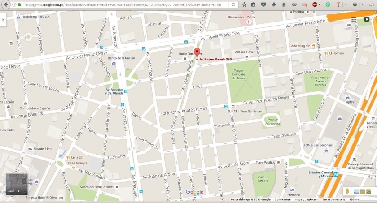Screen dimensions: 377x203
Task: Click the red Av Paseo Parodi 390 pin
Action: point(196,52)
